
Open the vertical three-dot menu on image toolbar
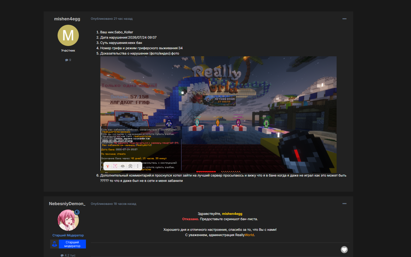tap(138, 166)
